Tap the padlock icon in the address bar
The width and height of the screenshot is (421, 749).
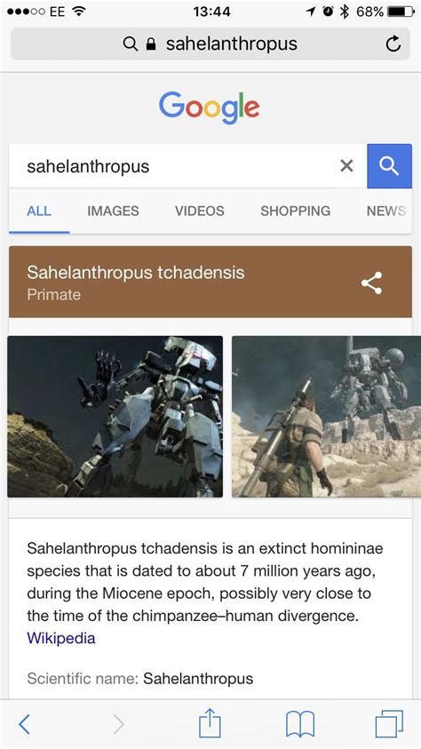point(151,44)
